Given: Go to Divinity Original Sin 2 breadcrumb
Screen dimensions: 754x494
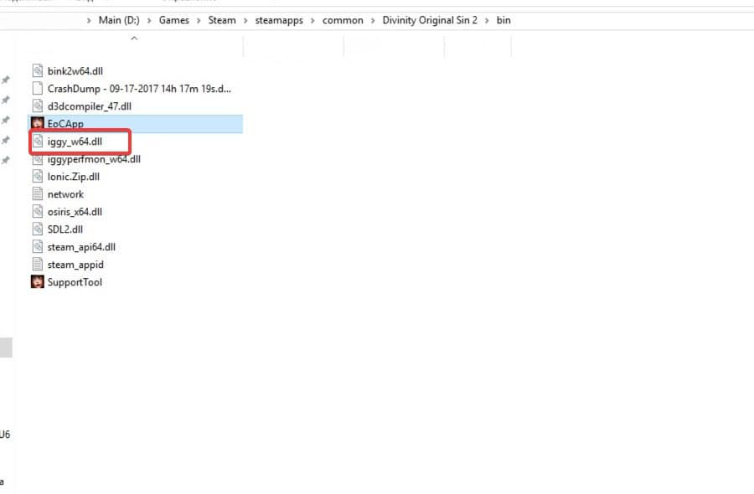Looking at the screenshot, I should [x=430, y=20].
